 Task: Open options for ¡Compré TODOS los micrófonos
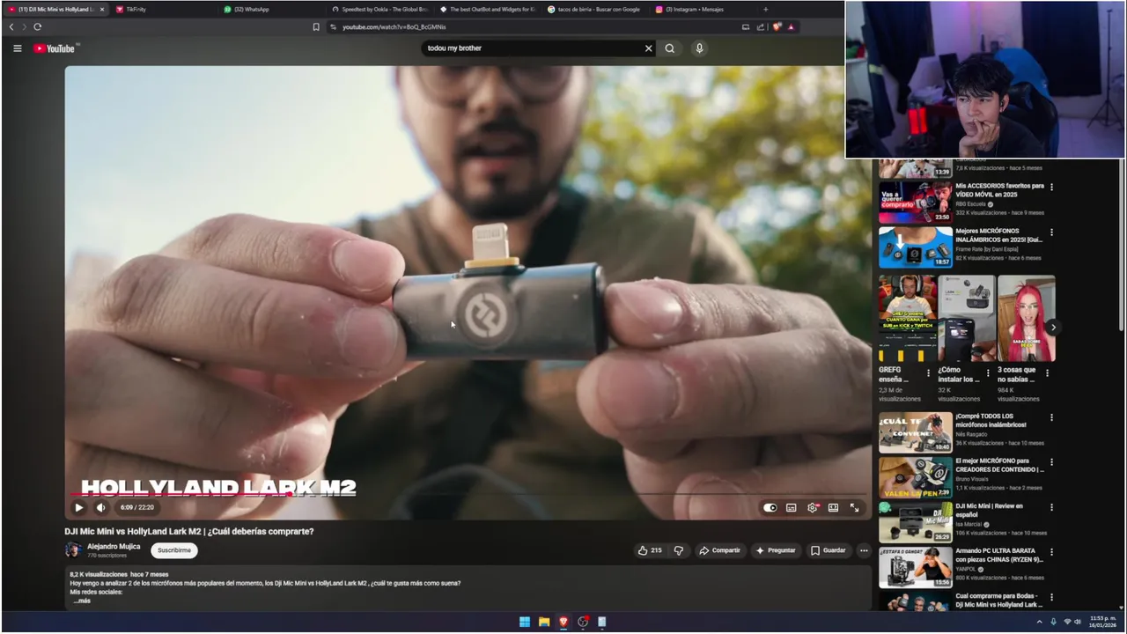1051,417
